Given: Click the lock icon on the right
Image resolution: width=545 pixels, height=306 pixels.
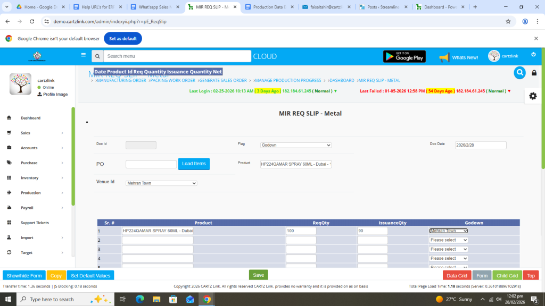Looking at the screenshot, I should tap(534, 73).
